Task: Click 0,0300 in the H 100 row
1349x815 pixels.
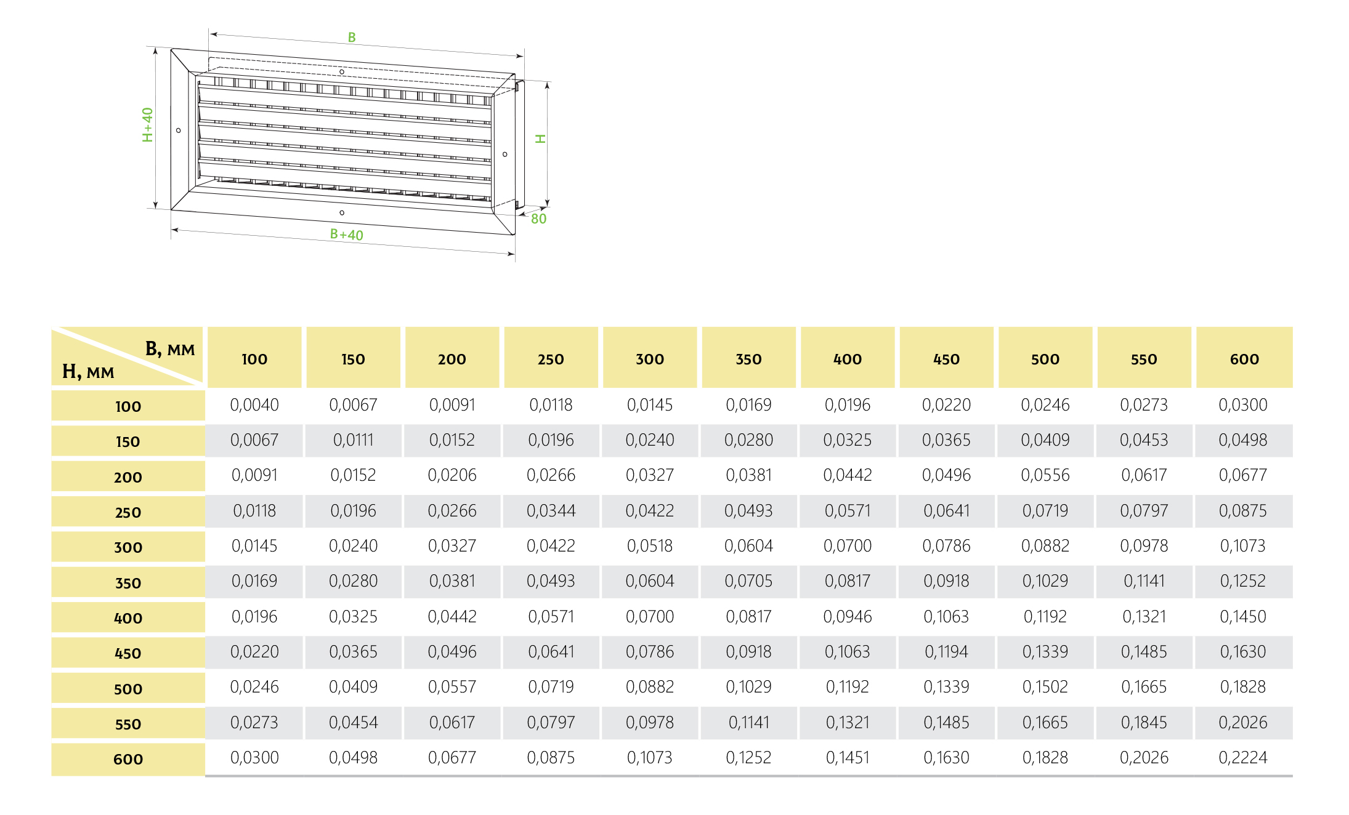Action: click(x=1243, y=405)
